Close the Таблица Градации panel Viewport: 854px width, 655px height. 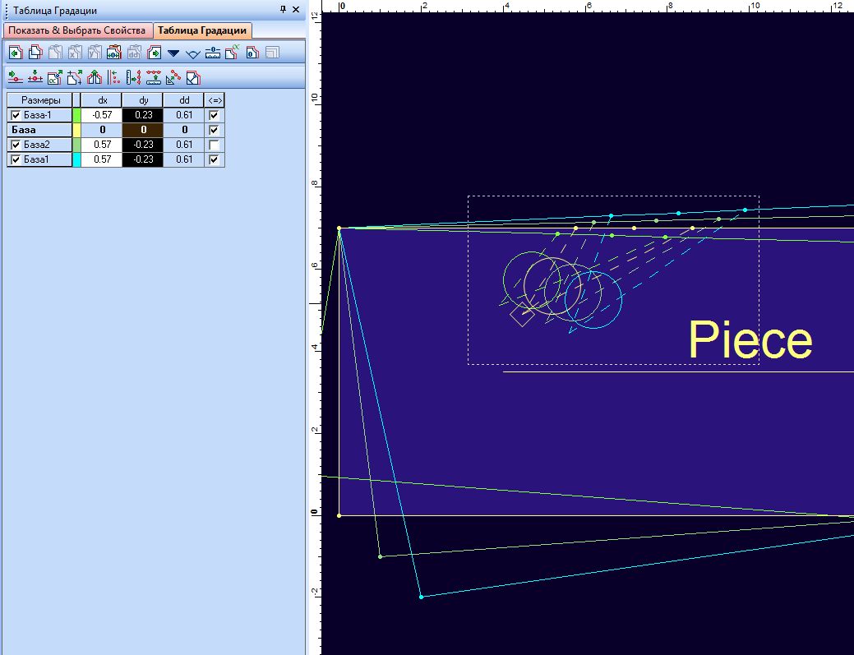(x=296, y=9)
